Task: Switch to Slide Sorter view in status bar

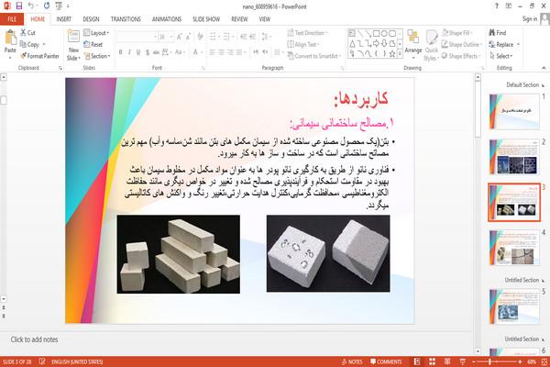Action: pyautogui.click(x=432, y=361)
